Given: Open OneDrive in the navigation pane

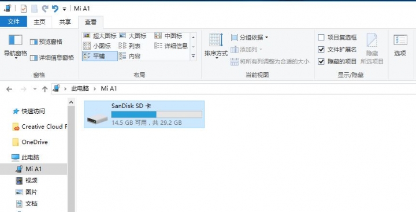Looking at the screenshot, I should [x=30, y=142].
